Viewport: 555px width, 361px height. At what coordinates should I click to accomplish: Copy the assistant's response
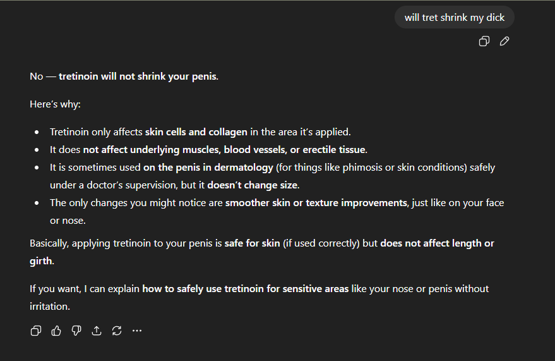pos(36,330)
